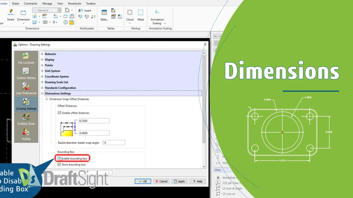Click the Annotation Scaling icon
353x198 pixels.
click(x=157, y=12)
